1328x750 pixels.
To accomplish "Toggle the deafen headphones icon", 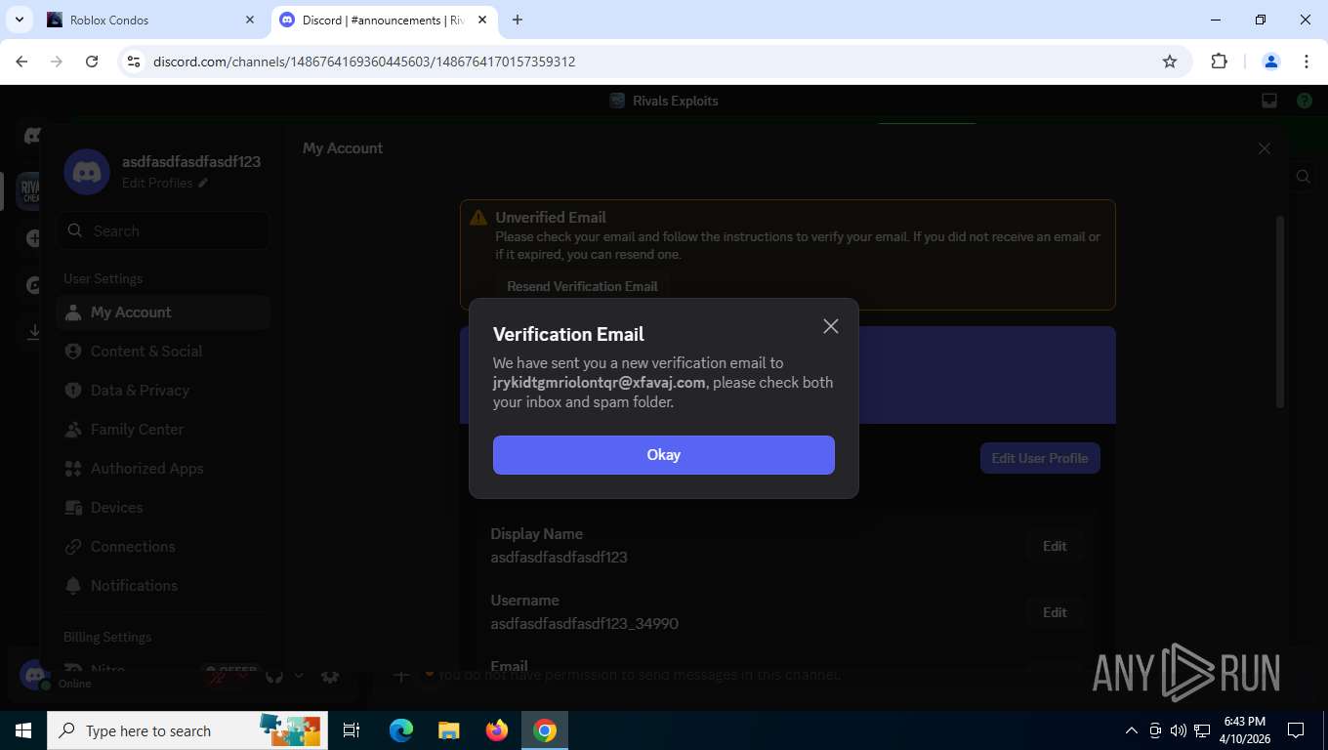I will click(x=274, y=676).
